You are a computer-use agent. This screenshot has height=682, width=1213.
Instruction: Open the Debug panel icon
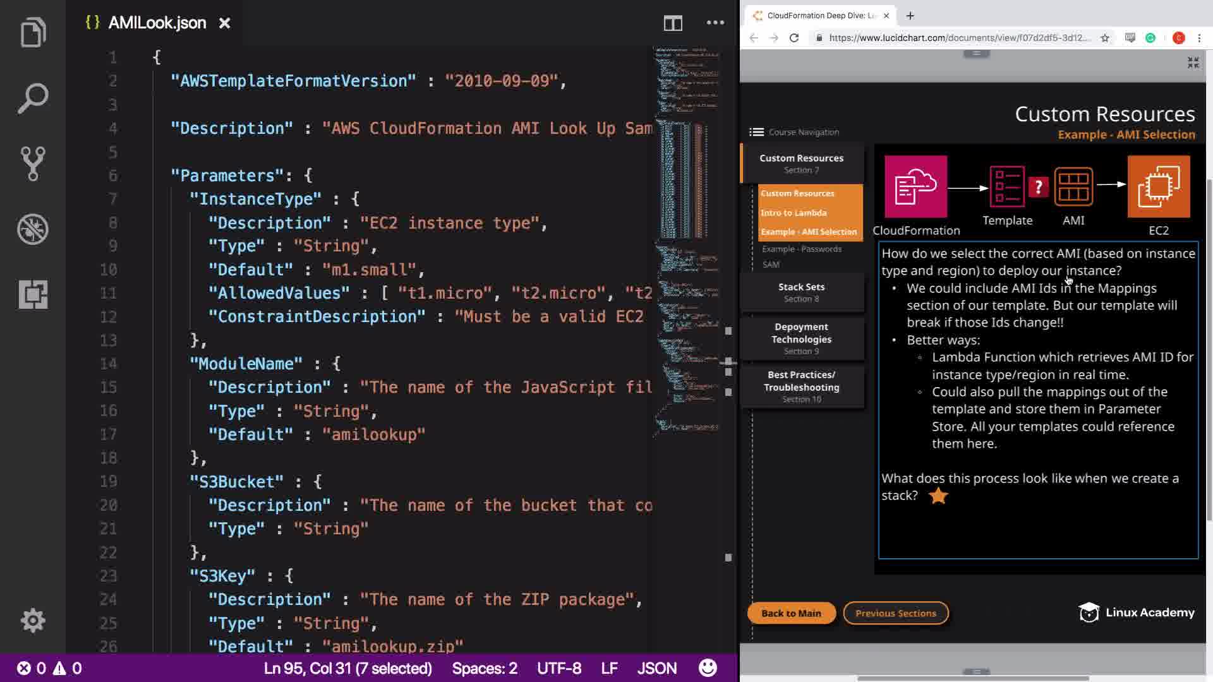pos(33,229)
